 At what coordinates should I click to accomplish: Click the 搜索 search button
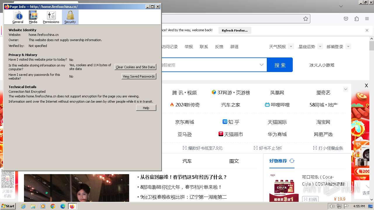tap(280, 65)
